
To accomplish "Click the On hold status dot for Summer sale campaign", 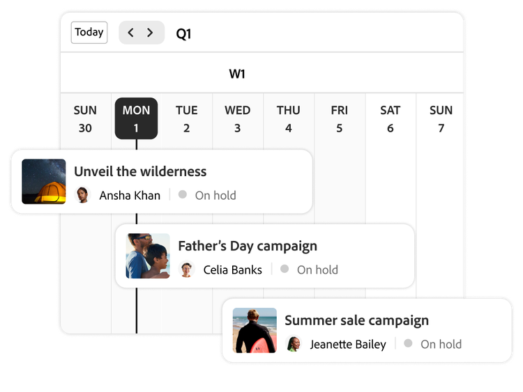I will click(408, 343).
